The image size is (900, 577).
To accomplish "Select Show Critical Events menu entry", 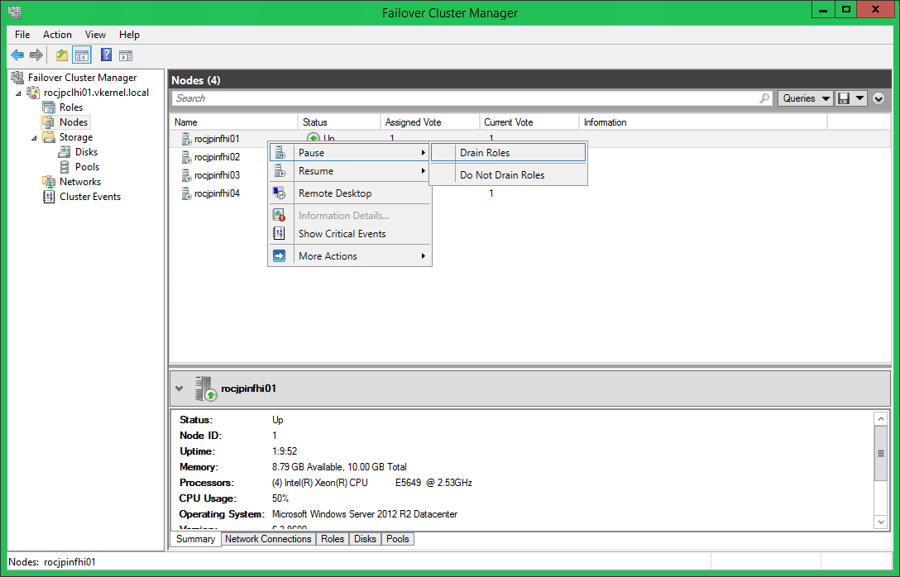I will click(350, 233).
